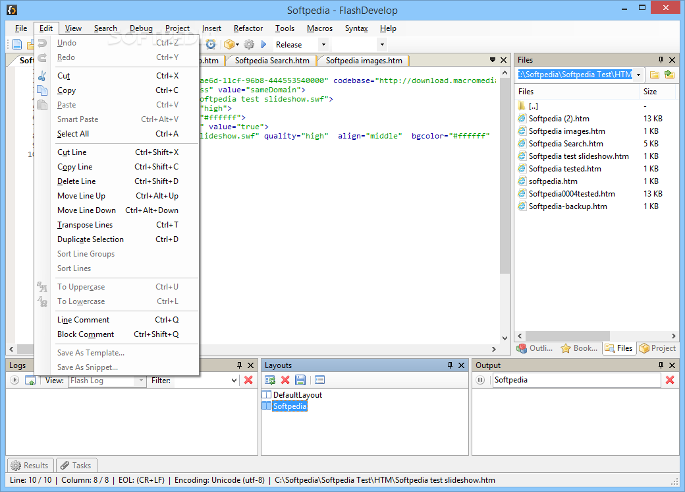Click the editor vertical scrollbar down arrow
The width and height of the screenshot is (685, 492).
pos(505,338)
